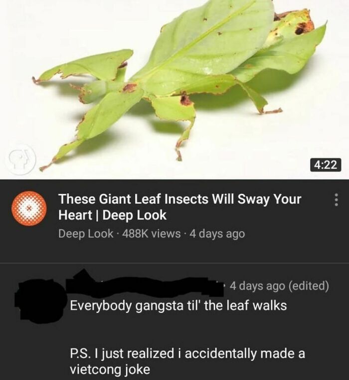Tap the 4:22 duration badge
The height and width of the screenshot is (380, 349).
click(326, 165)
